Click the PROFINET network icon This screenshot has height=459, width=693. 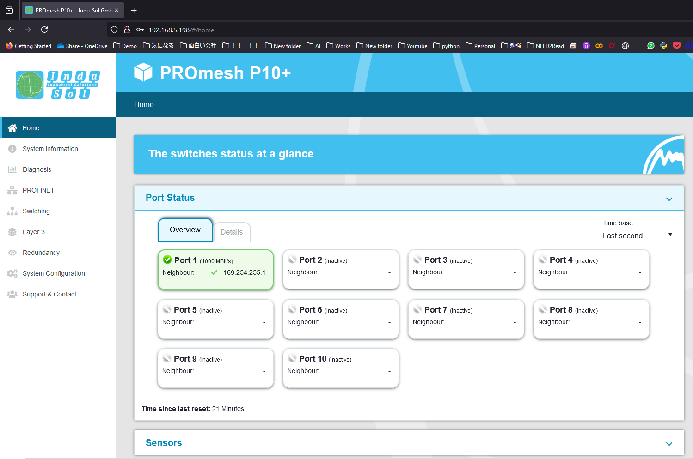coord(12,190)
